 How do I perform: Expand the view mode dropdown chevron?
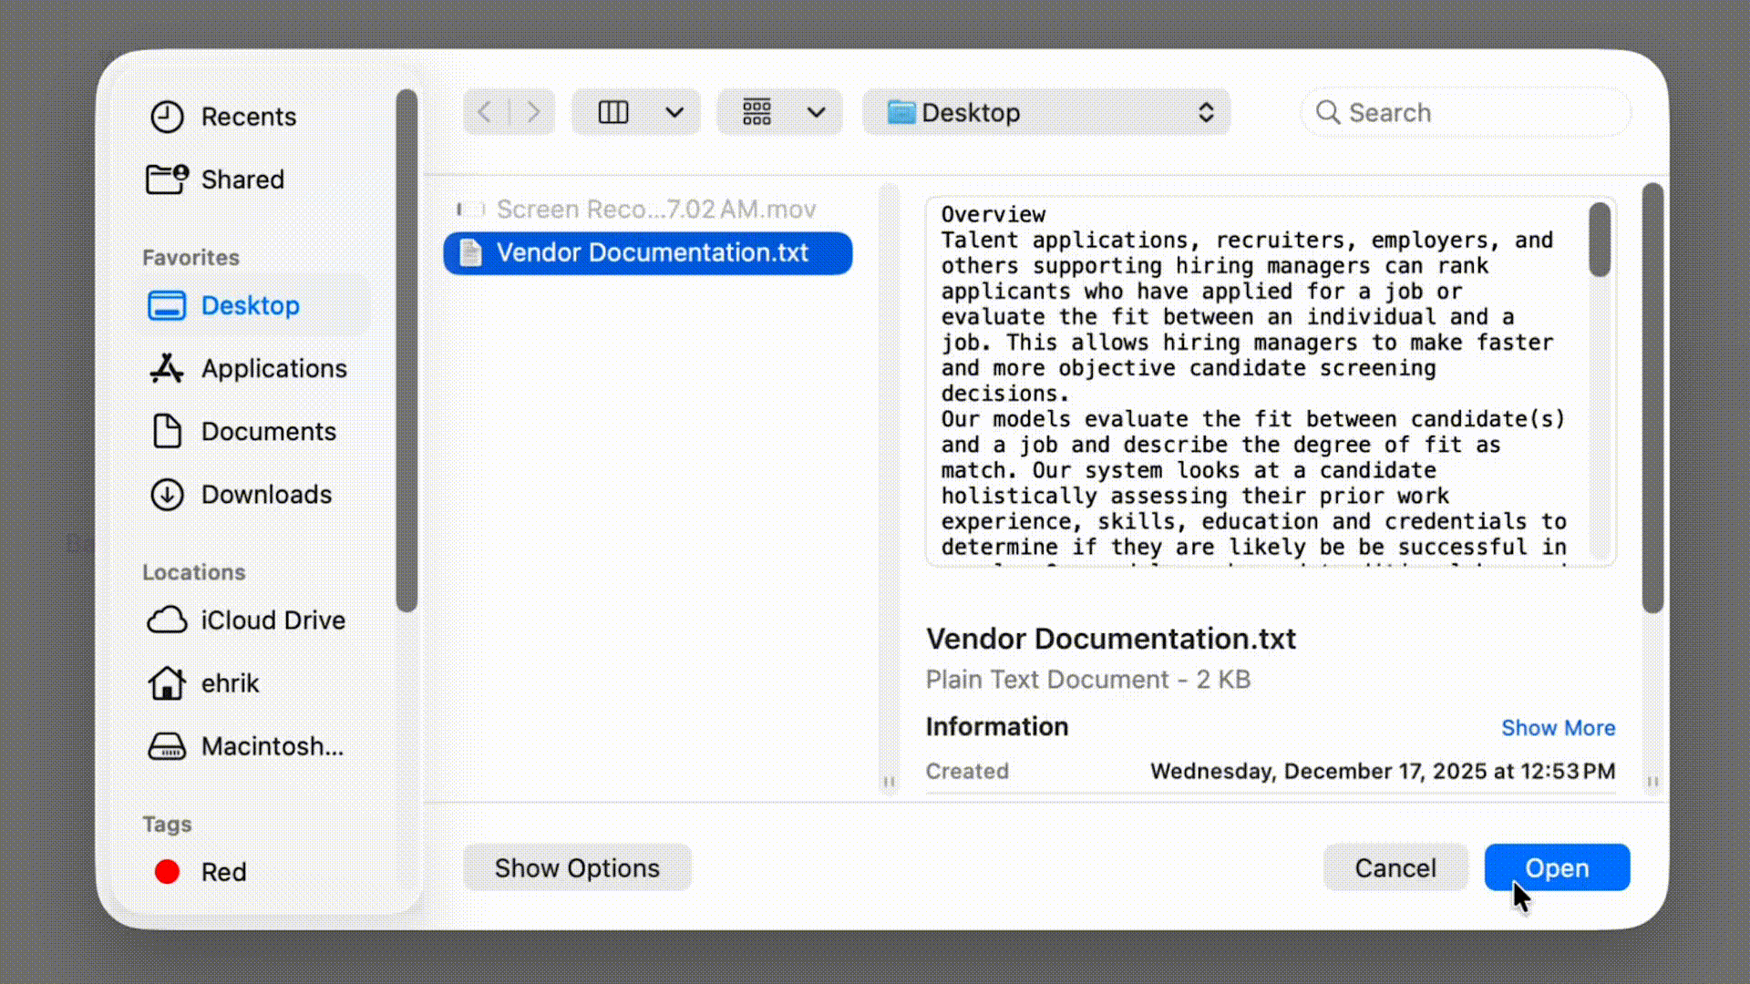674,112
